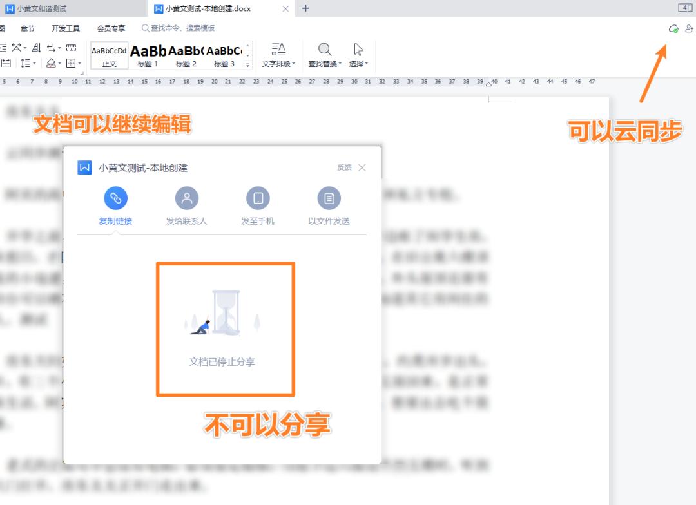The image size is (696, 505).
Task: Close the share dialog
Action: [362, 167]
